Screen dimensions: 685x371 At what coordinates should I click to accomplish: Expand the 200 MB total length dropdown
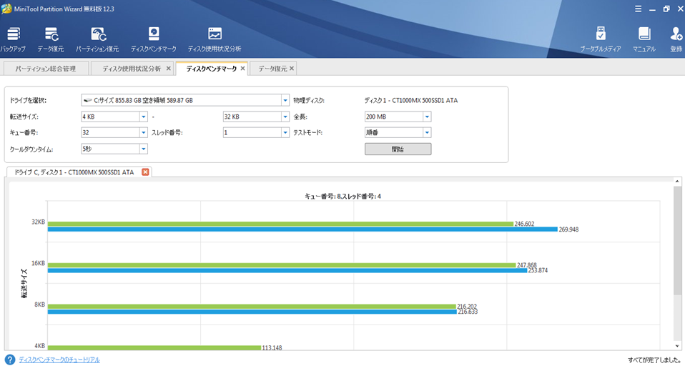pyautogui.click(x=427, y=117)
